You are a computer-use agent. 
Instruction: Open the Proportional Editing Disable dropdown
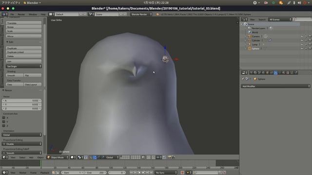click(x=22, y=144)
